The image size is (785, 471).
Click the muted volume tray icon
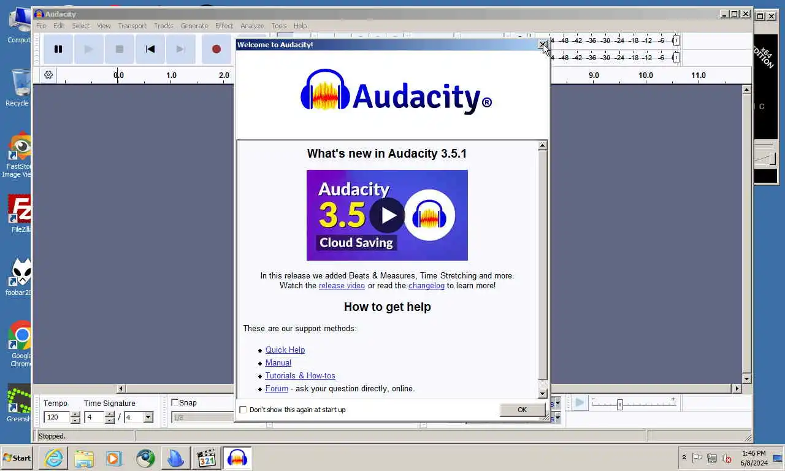click(727, 458)
